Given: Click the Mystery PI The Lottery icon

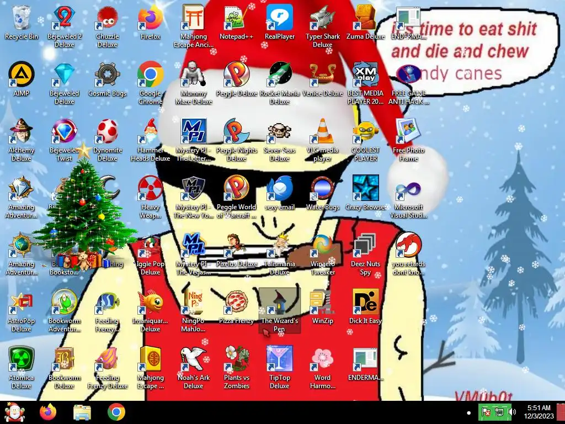Looking at the screenshot, I should 194,140.
